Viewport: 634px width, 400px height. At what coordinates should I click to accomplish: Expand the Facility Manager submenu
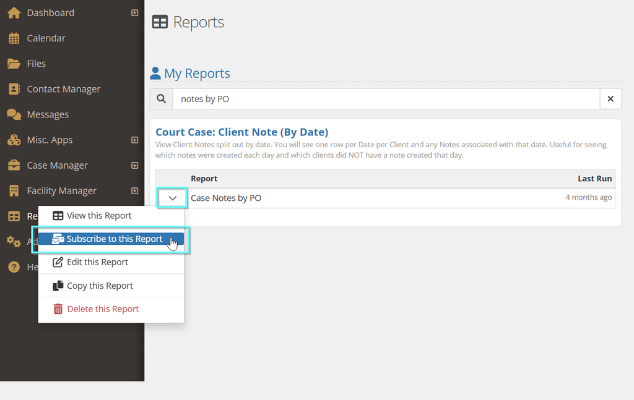(x=134, y=191)
